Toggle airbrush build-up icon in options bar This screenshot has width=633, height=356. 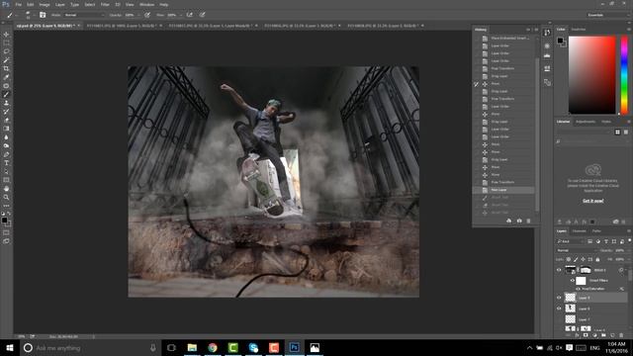[x=189, y=15]
